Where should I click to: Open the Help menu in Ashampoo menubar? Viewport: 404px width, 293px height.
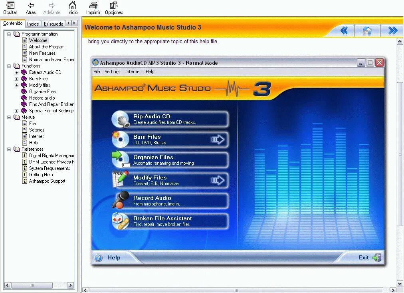[x=150, y=72]
